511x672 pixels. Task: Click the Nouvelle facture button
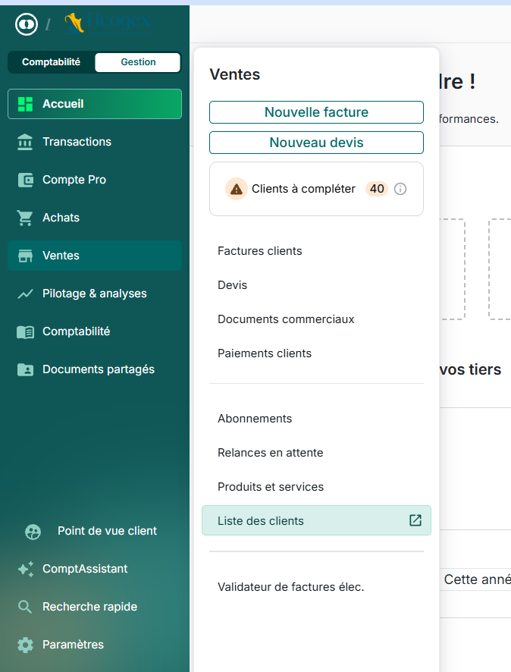(x=317, y=112)
